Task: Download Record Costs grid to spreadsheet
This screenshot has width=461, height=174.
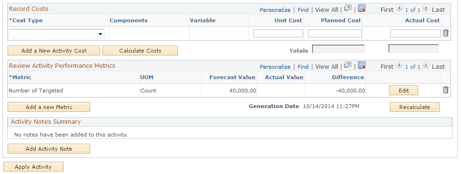Action: coord(362,8)
